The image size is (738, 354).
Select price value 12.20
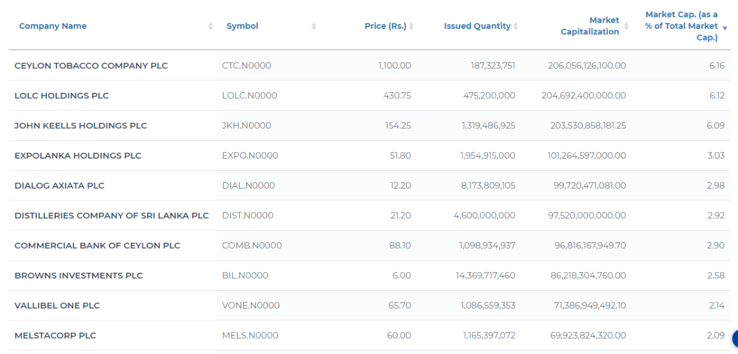401,186
